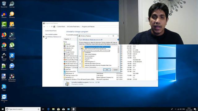Enable the Device Lockdown checkbox

click(82, 56)
